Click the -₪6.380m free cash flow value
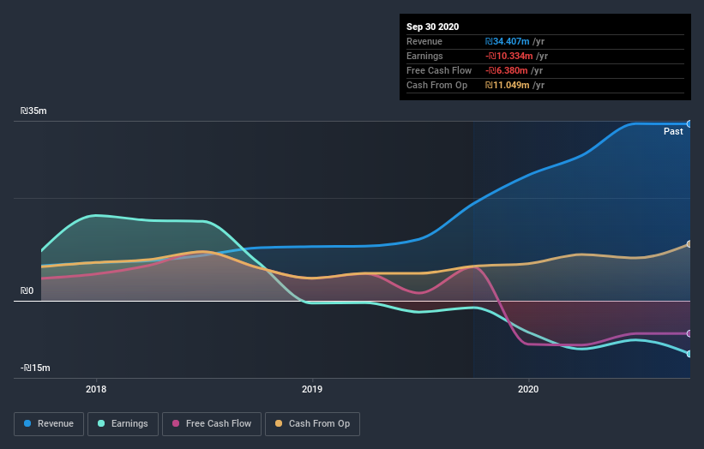The image size is (704, 449). 506,70
